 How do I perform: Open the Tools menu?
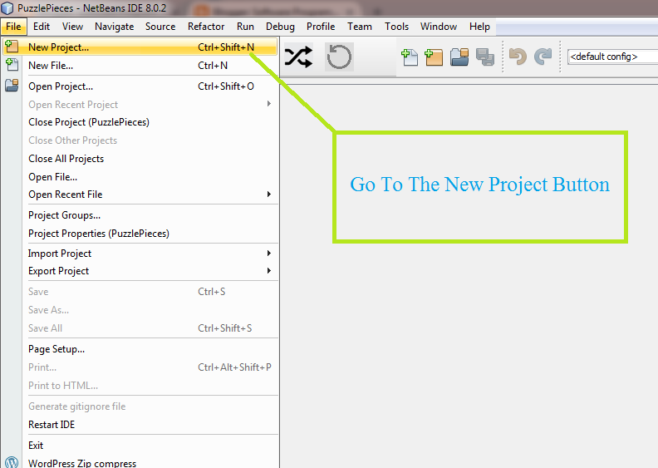click(x=396, y=27)
